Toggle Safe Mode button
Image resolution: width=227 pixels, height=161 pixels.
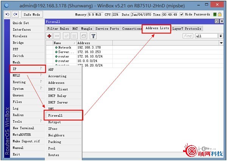(x=32, y=14)
